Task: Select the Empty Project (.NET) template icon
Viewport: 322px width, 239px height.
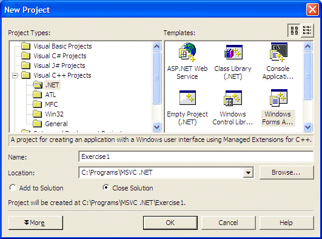Action: pos(187,98)
